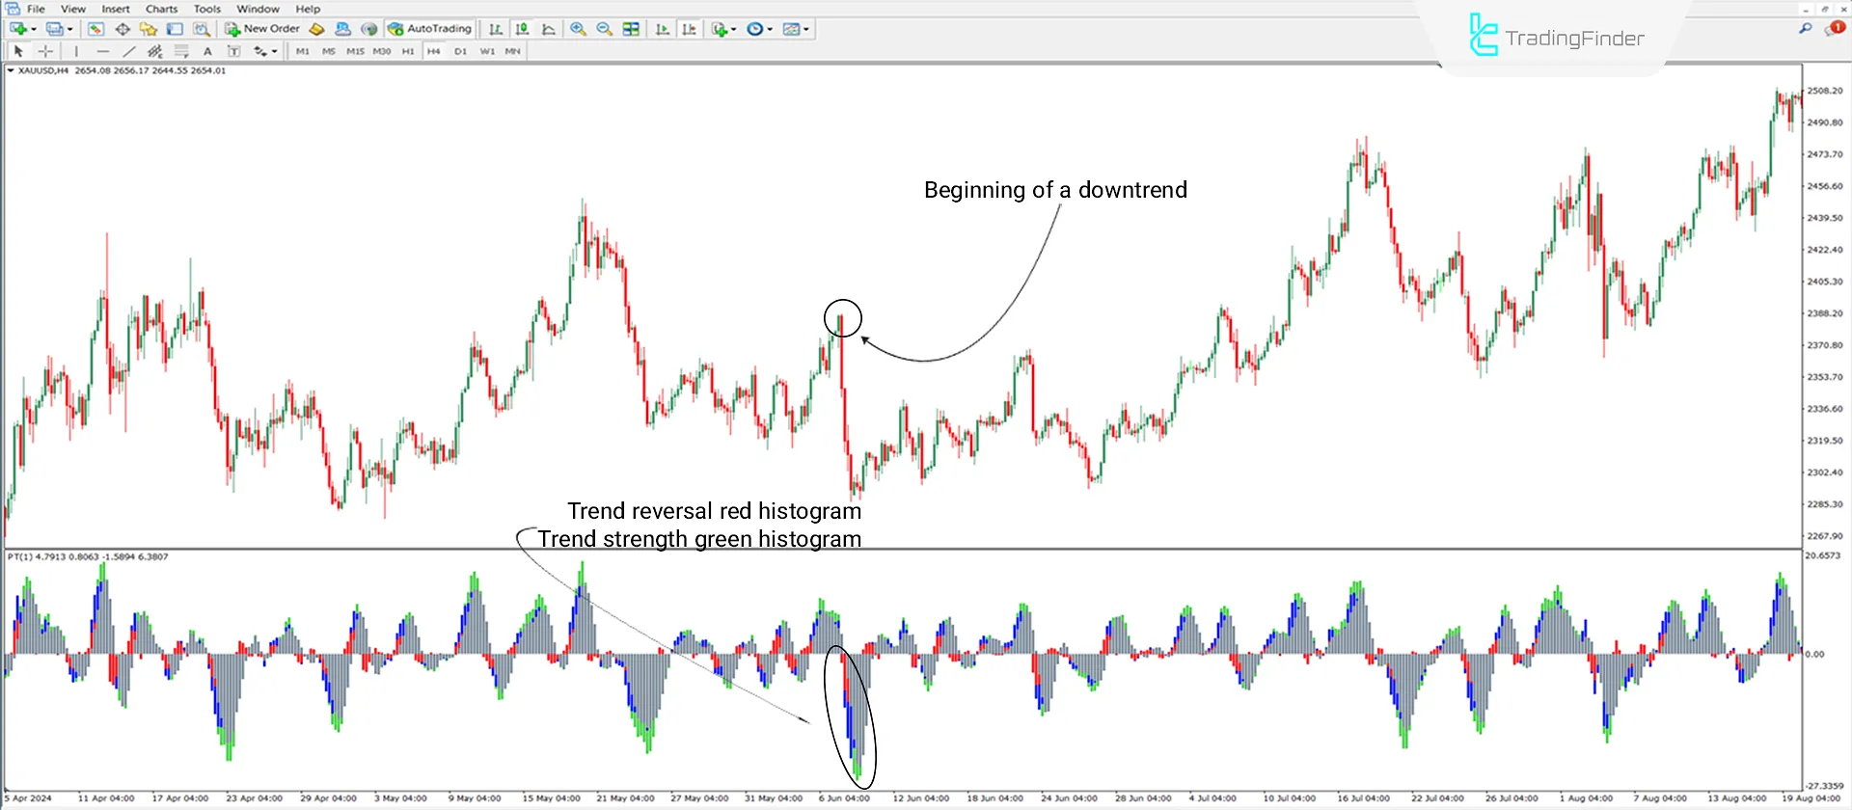Open the Tools menu
Screen dimensions: 1852x810
tap(207, 9)
